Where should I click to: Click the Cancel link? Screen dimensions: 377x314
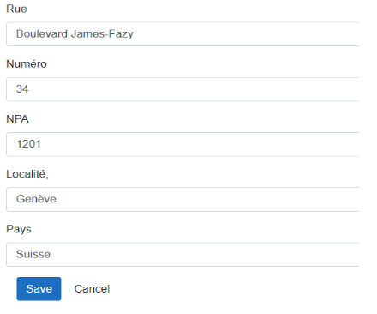(x=92, y=289)
